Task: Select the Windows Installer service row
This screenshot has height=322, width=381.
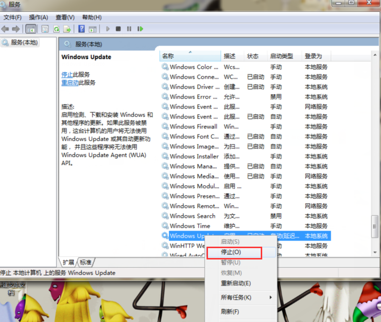Action: point(245,157)
